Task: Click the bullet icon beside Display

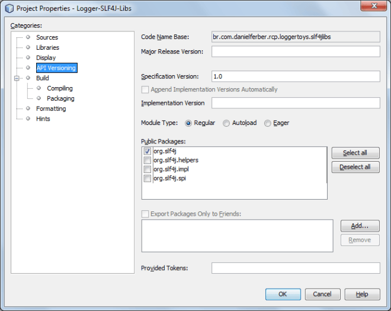Action: click(28, 57)
